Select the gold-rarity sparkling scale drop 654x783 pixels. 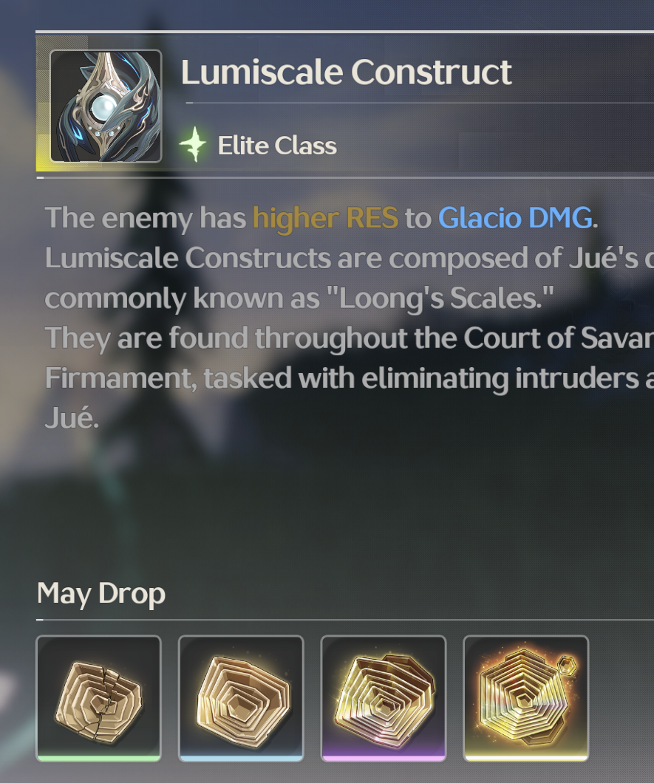point(525,698)
